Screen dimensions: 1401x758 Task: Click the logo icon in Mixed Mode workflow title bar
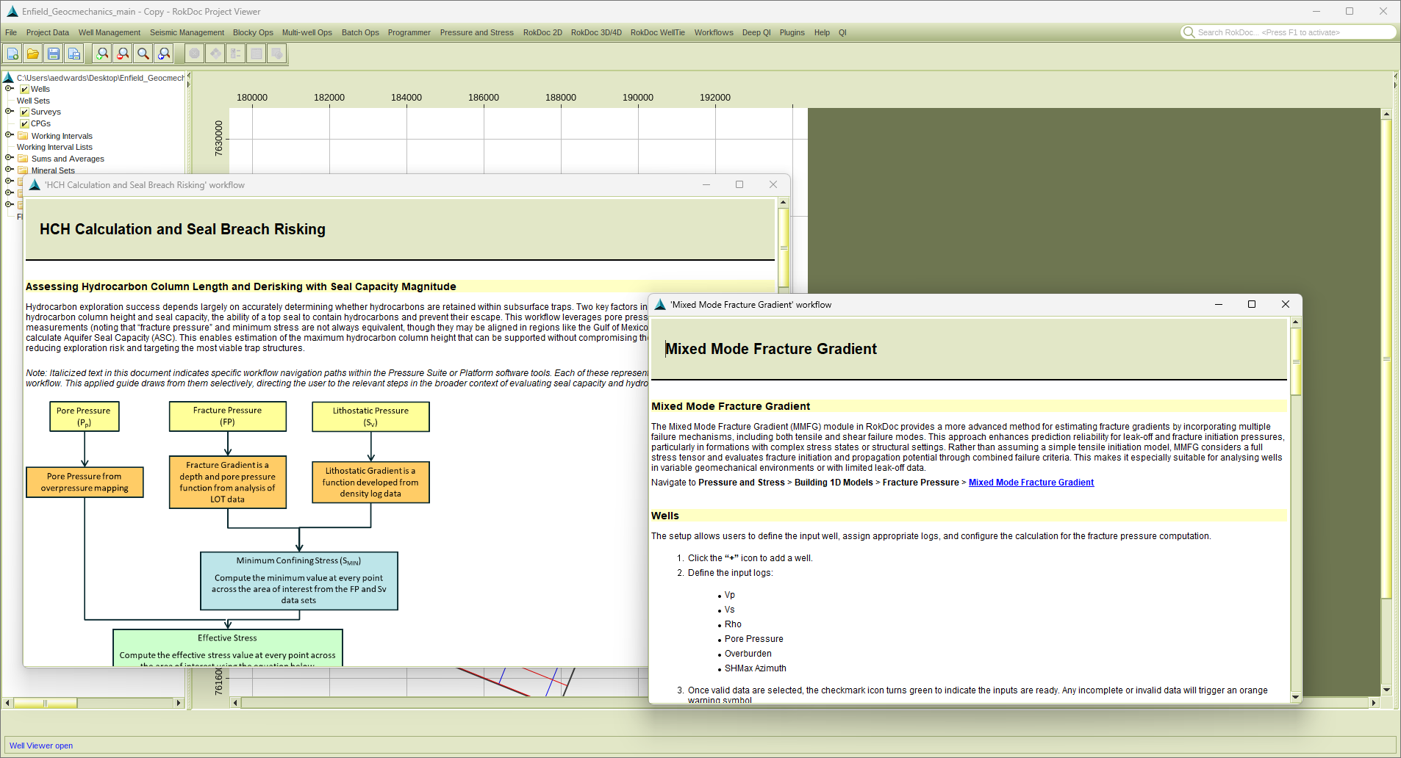pyautogui.click(x=660, y=305)
